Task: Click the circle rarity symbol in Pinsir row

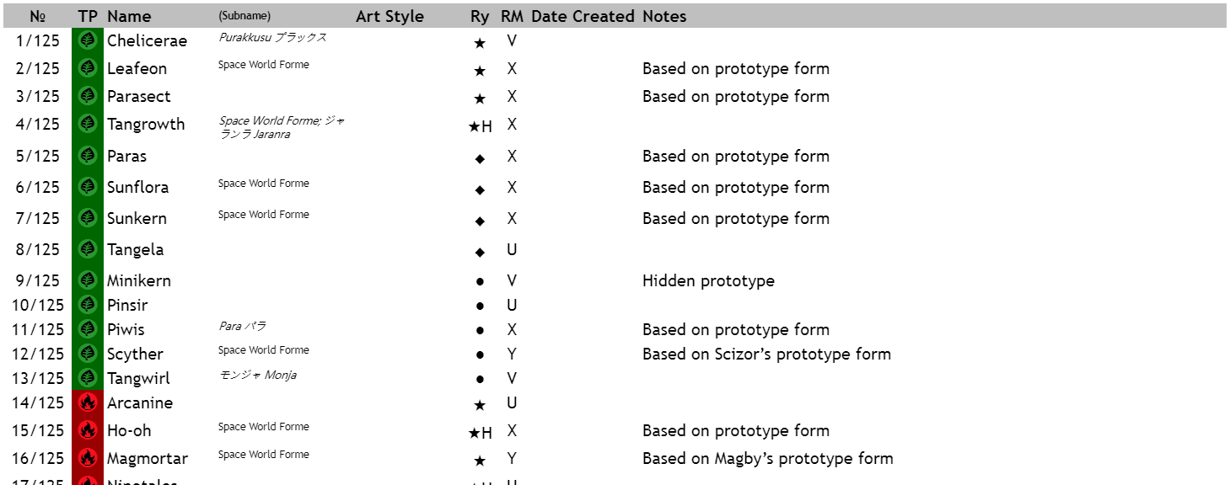Action: coord(480,306)
